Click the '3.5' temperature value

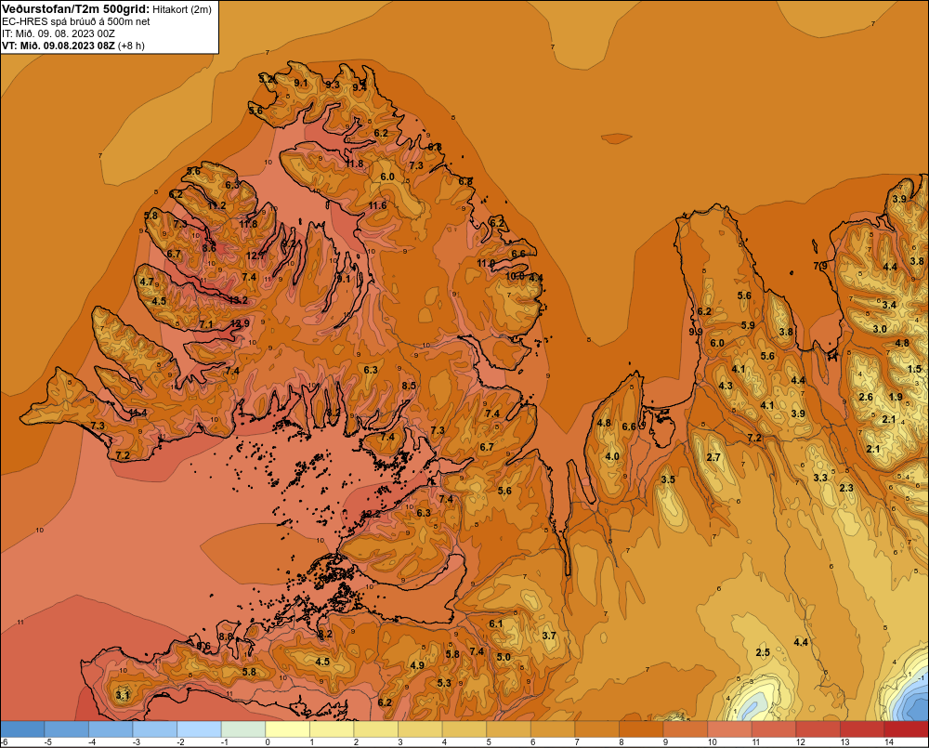[668, 479]
